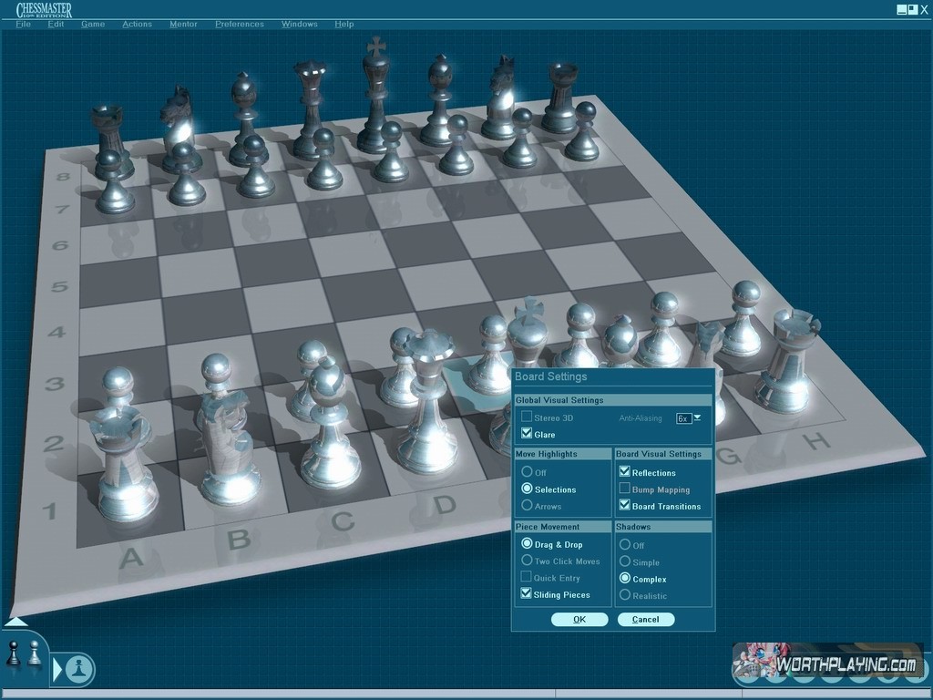Uncheck the Sliding Pieces option
Image resolution: width=933 pixels, height=700 pixels.
[527, 594]
